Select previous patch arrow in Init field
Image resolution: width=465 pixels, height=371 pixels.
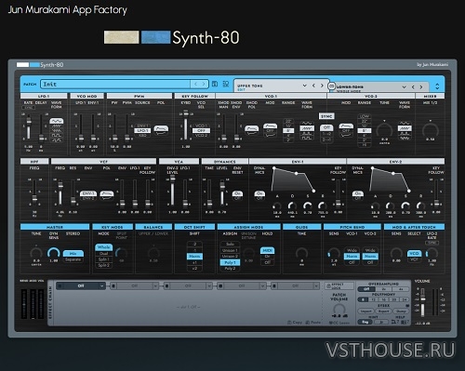195,84
